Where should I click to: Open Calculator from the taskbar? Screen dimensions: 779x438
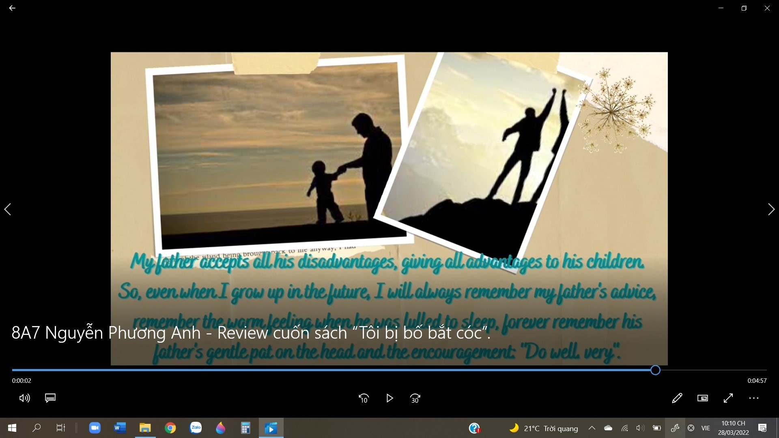pyautogui.click(x=246, y=428)
